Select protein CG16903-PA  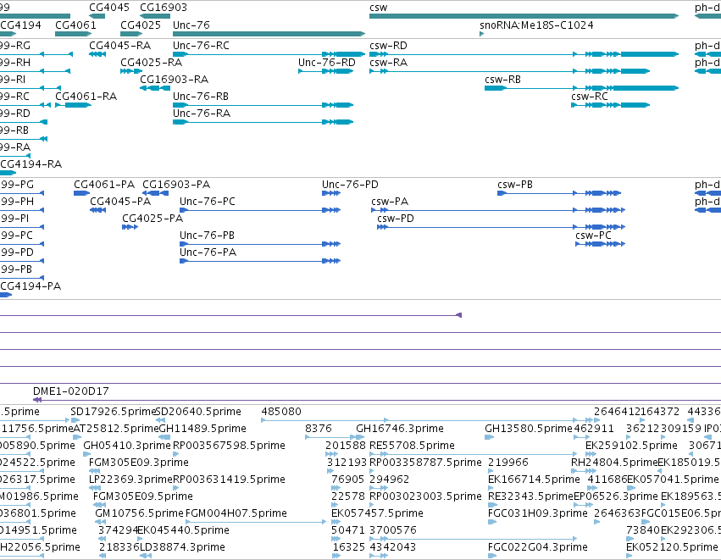155,193
